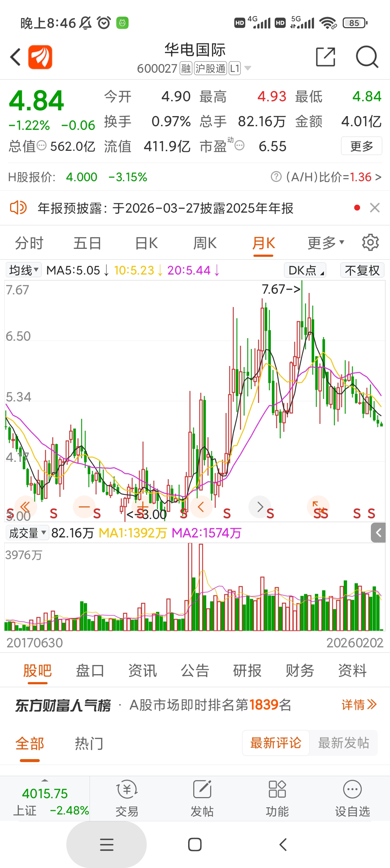Tap the zoom in plus chart icon

(x=143, y=507)
